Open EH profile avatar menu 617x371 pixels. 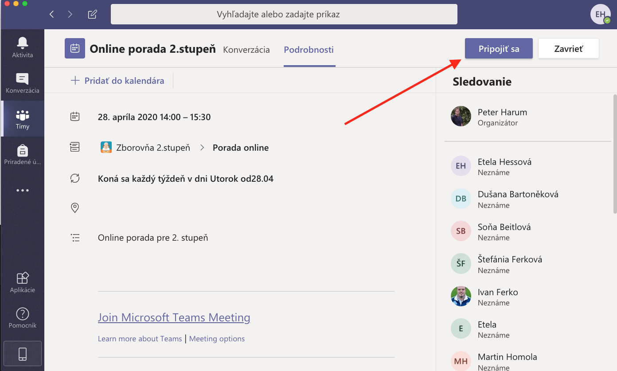600,14
